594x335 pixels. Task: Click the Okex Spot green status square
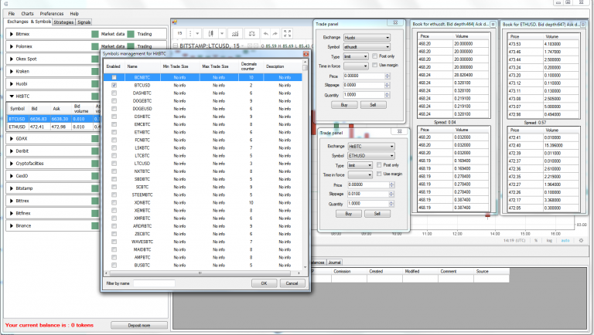(x=95, y=59)
